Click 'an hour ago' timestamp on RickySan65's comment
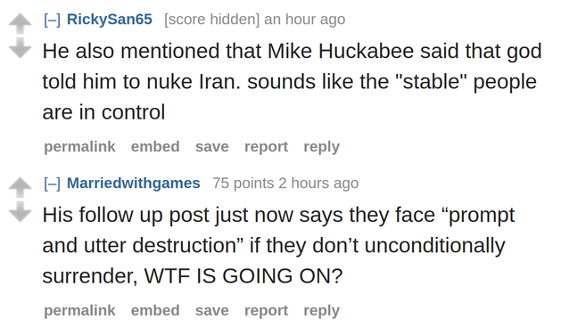Viewport: 561px width, 327px height. point(305,20)
